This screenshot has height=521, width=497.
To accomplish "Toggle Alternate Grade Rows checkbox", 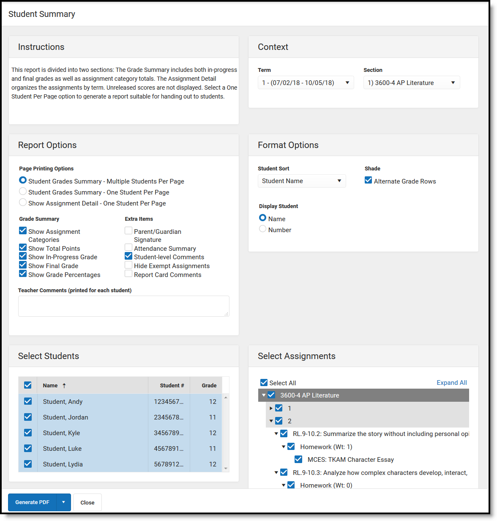I will click(x=369, y=181).
